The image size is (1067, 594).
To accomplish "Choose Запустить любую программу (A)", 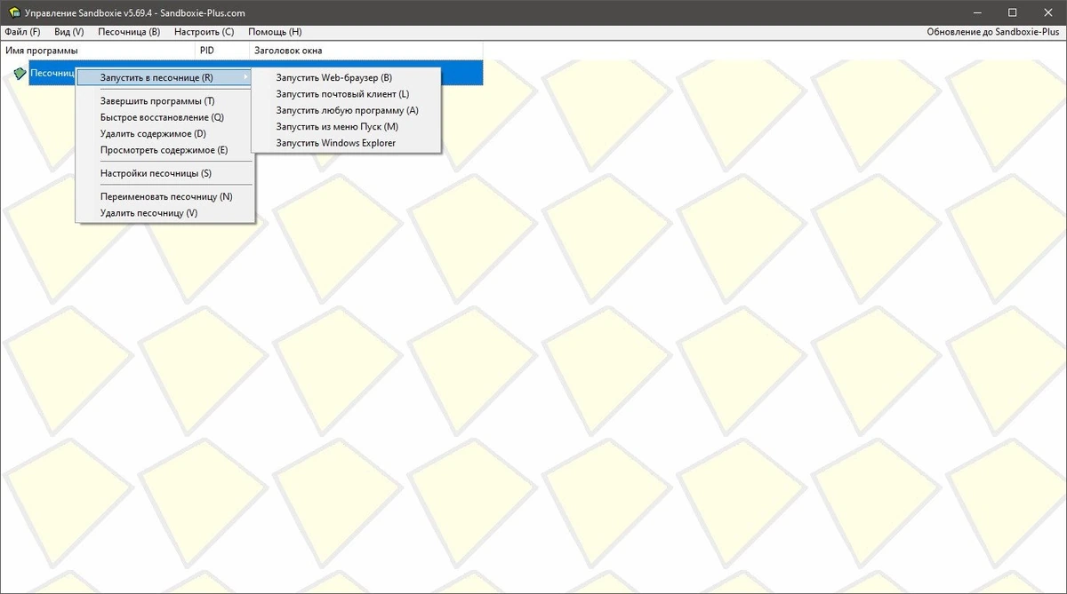I will [347, 110].
